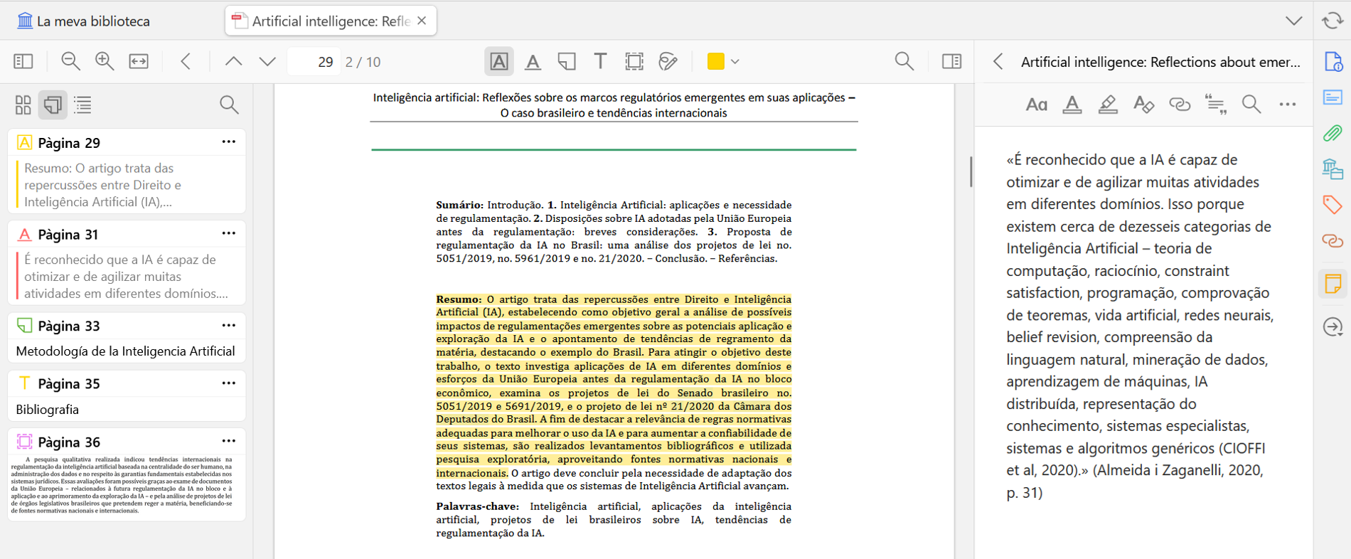Zoom in on the PDF page
Image resolution: width=1351 pixels, height=559 pixels.
coord(105,61)
